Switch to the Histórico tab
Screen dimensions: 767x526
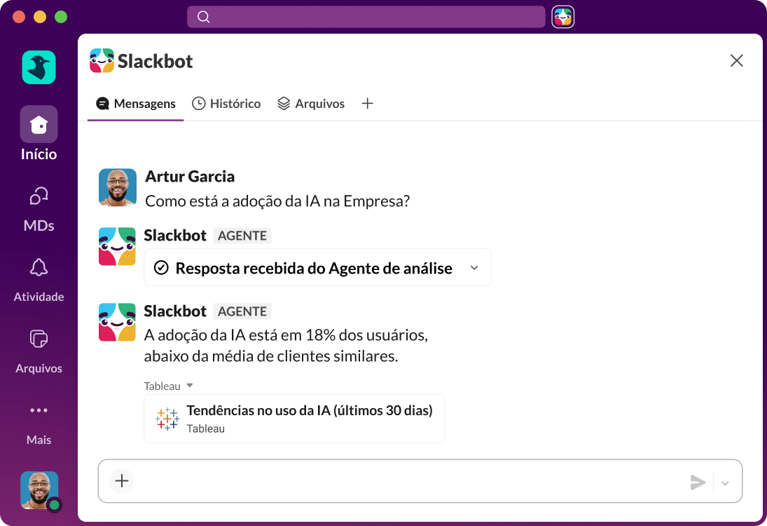226,103
